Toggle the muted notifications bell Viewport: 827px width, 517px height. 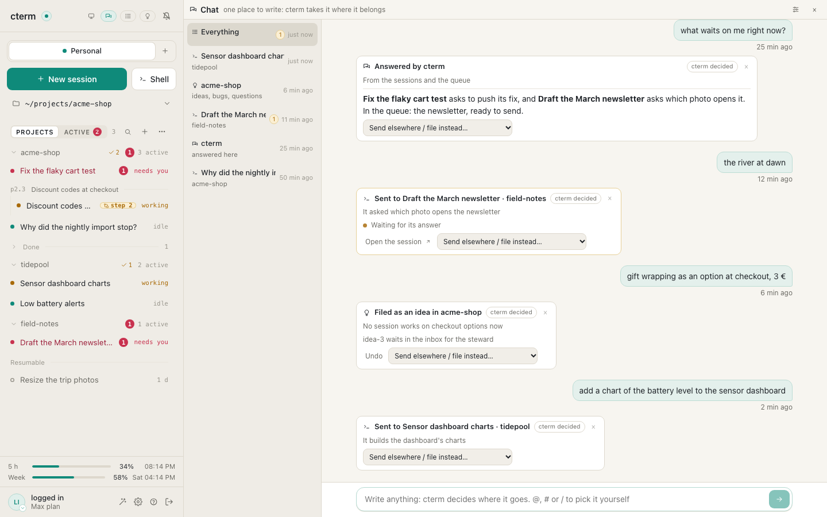(x=167, y=16)
